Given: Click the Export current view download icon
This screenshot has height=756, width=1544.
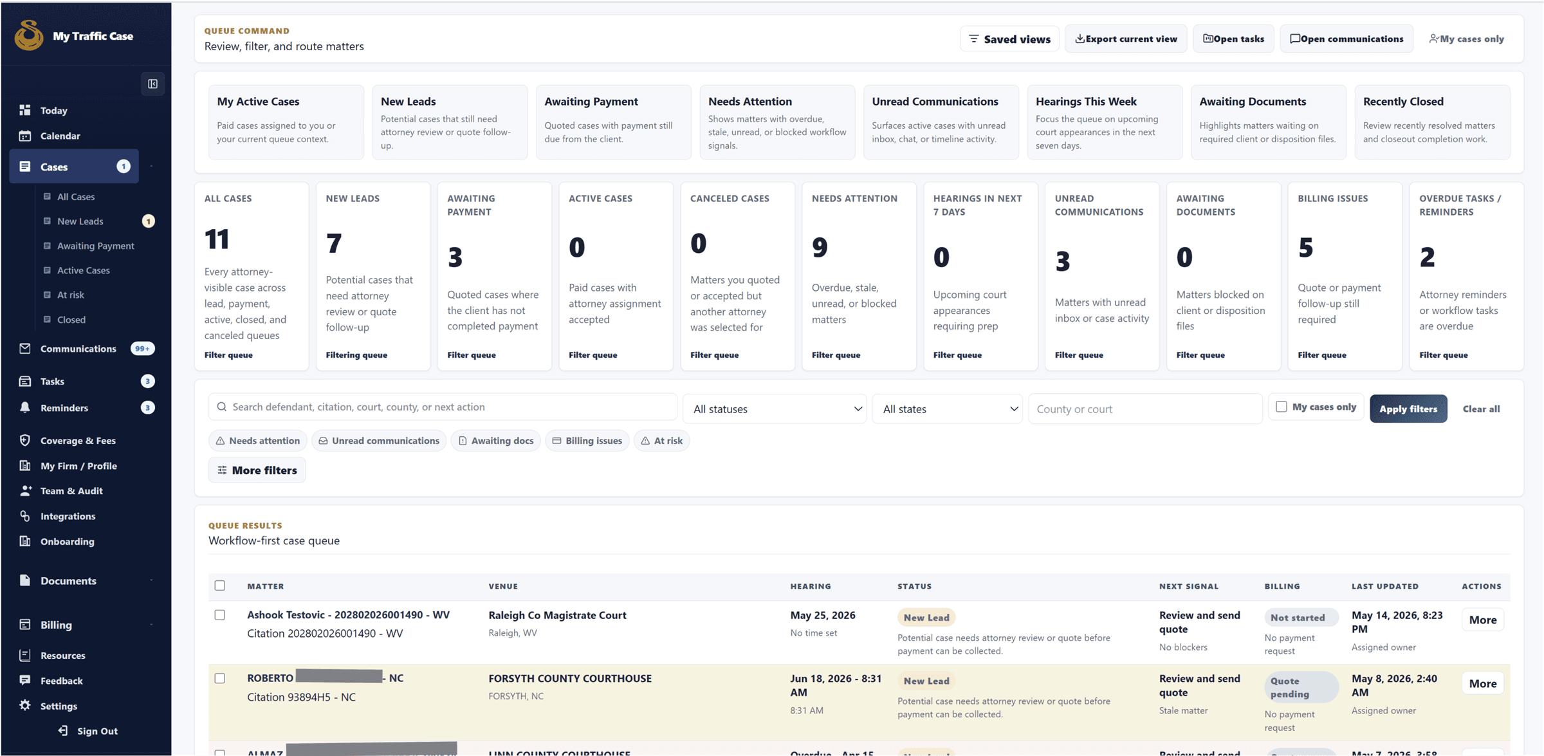Looking at the screenshot, I should [x=1080, y=39].
